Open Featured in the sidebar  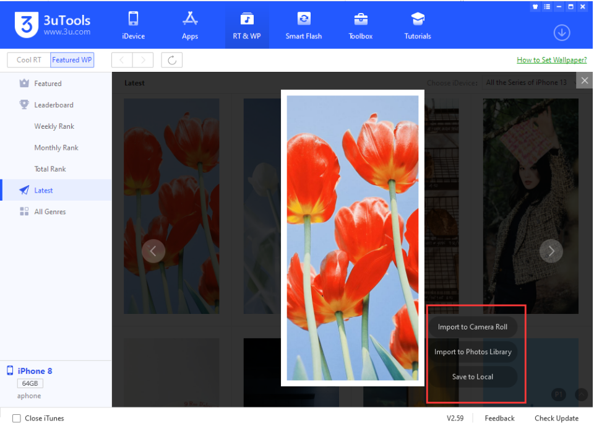56,84
